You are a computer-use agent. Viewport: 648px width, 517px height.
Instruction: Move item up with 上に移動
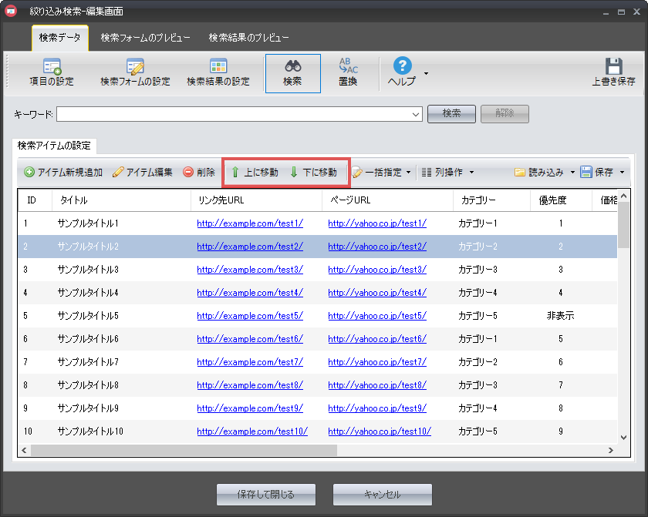(x=255, y=173)
